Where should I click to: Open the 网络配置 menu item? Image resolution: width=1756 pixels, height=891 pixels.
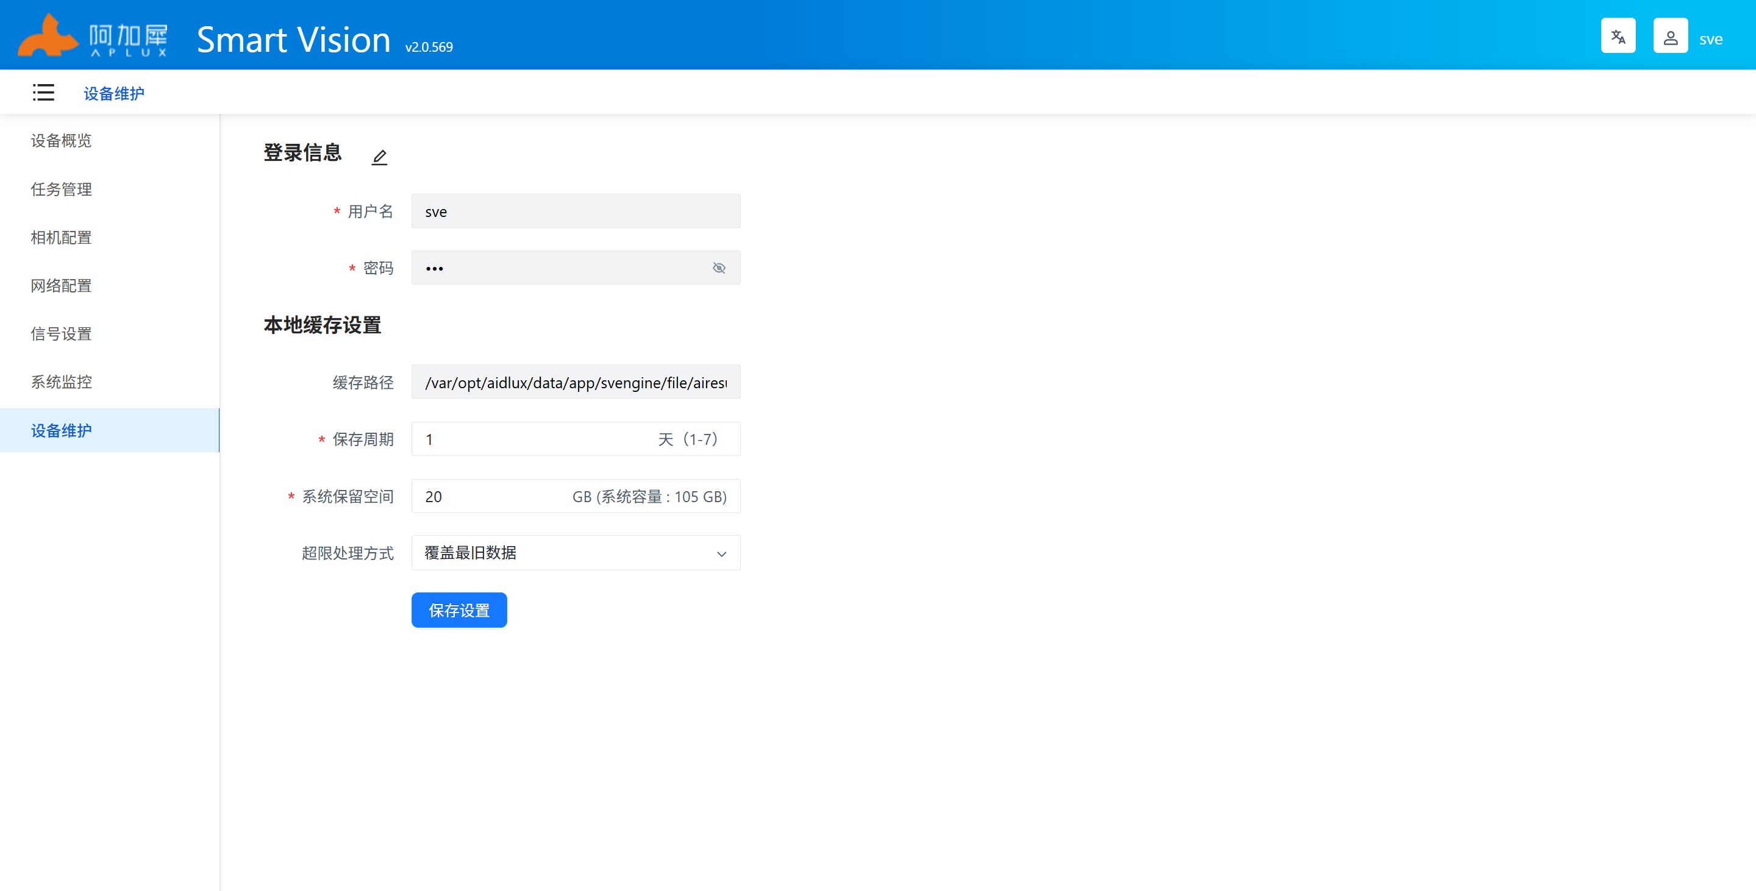62,286
